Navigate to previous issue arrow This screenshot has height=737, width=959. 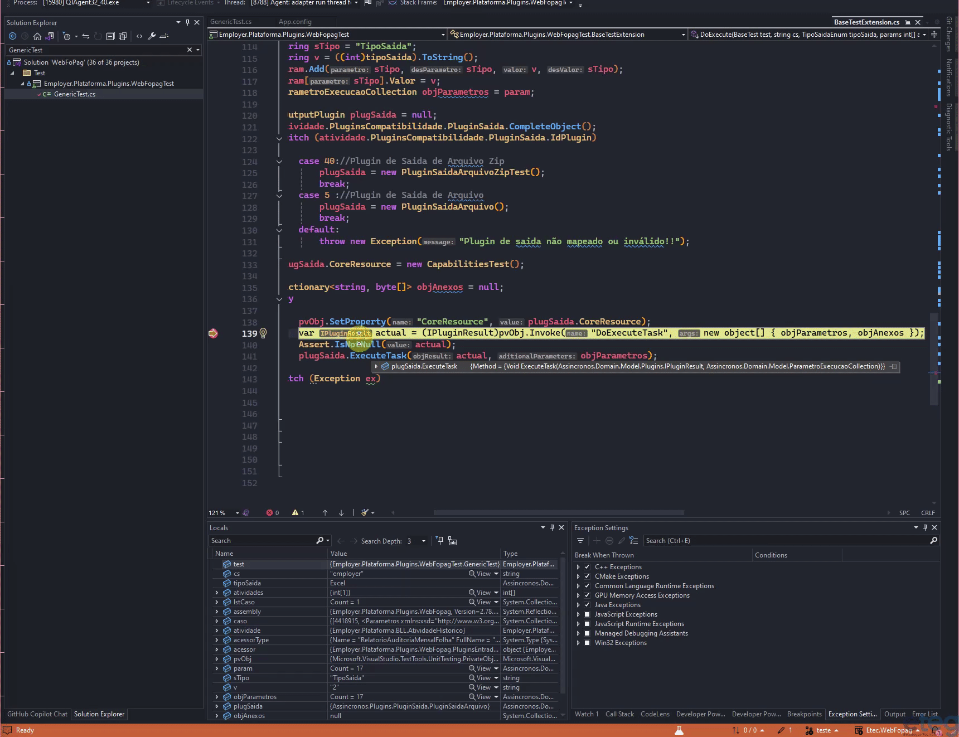[325, 513]
